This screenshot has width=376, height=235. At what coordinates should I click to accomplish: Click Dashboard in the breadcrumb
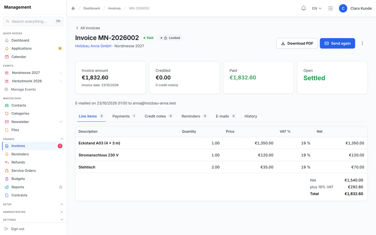(x=91, y=8)
